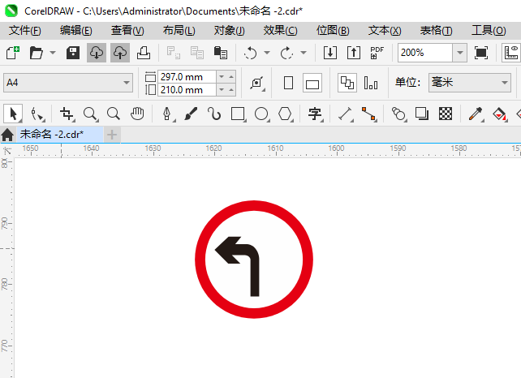Click the Print icon
The image size is (521, 378).
coord(144,53)
